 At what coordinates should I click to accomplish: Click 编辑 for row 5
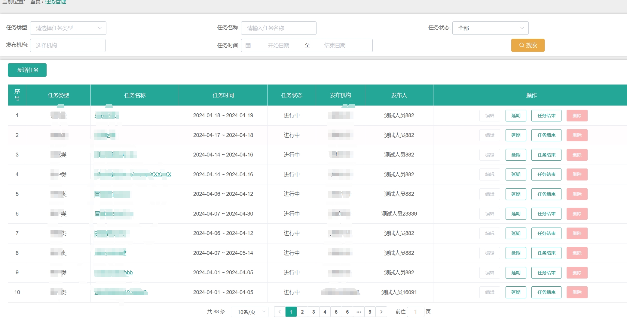(x=490, y=194)
